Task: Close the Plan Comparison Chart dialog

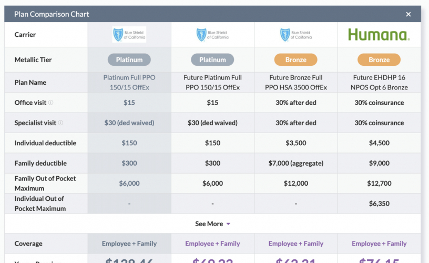Action: (408, 14)
